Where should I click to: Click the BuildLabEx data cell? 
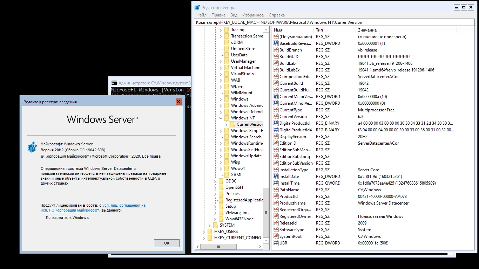[396, 70]
